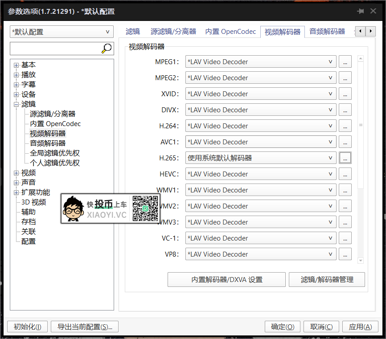Open 内置解码器/DXVA 设置 settings
This screenshot has width=386, height=339.
click(226, 279)
